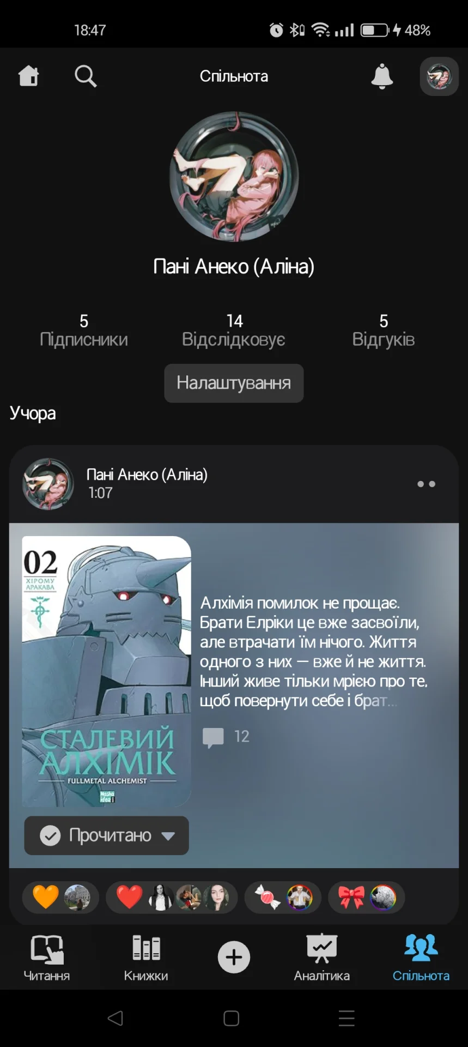Tap the plus add button
Viewport: 468px width, 1047px height.
click(234, 957)
